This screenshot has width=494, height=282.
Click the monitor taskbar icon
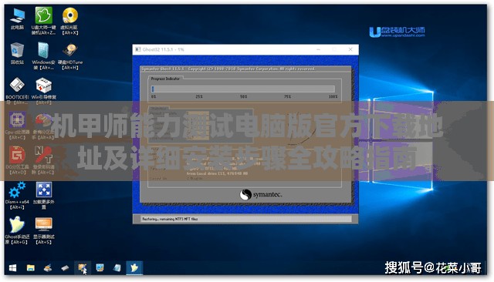pos(100,268)
